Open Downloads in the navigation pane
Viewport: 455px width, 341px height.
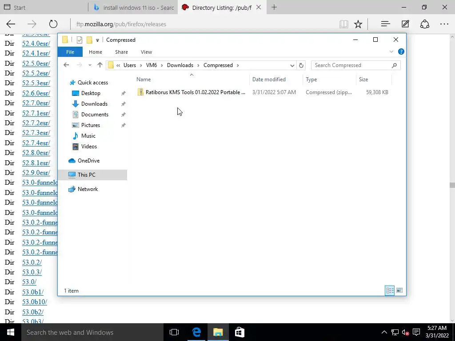94,104
